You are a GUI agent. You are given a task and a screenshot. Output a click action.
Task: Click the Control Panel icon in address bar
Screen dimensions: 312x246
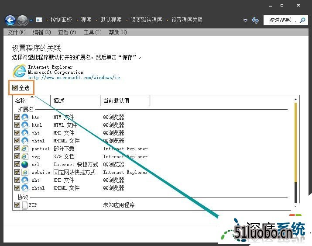click(39, 20)
